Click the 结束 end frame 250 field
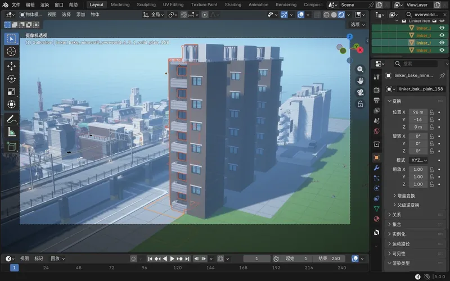The width and height of the screenshot is (450, 281). [329, 259]
